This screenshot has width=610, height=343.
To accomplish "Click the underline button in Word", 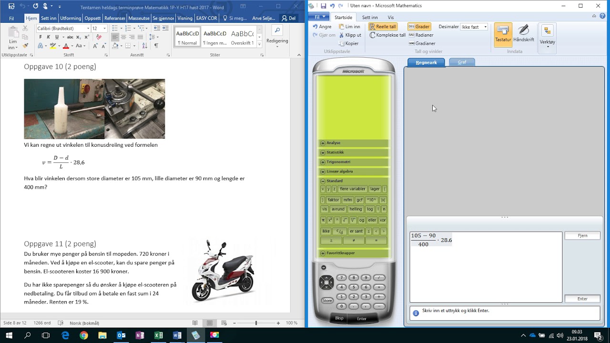I will (x=57, y=37).
